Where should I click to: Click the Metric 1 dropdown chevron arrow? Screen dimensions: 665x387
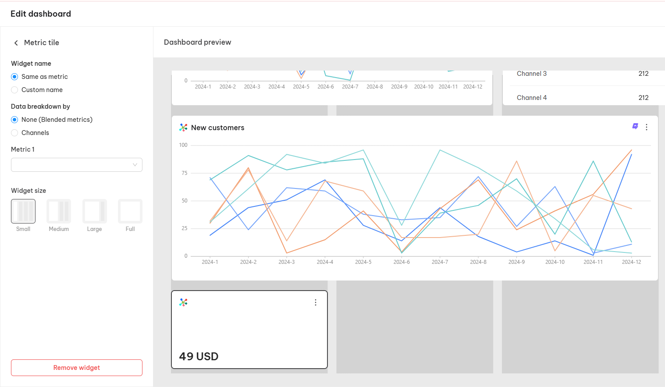tap(135, 165)
